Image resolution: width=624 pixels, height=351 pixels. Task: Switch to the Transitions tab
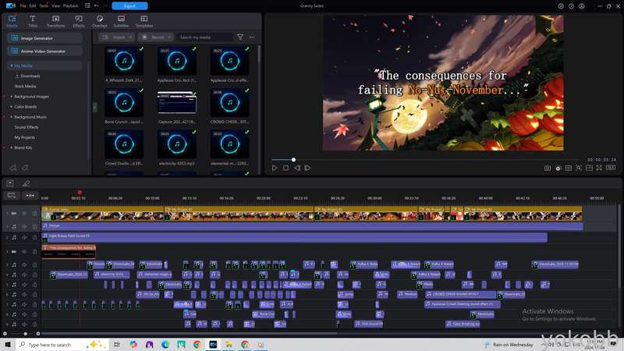[55, 22]
